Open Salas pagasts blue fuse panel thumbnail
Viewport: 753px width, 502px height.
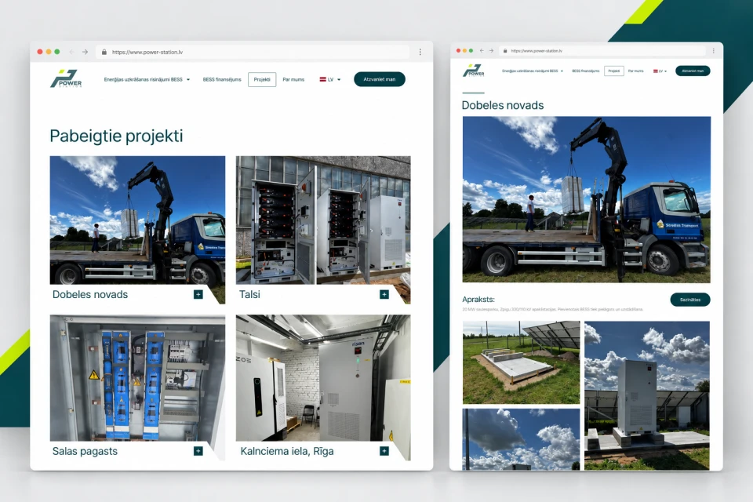click(137, 378)
